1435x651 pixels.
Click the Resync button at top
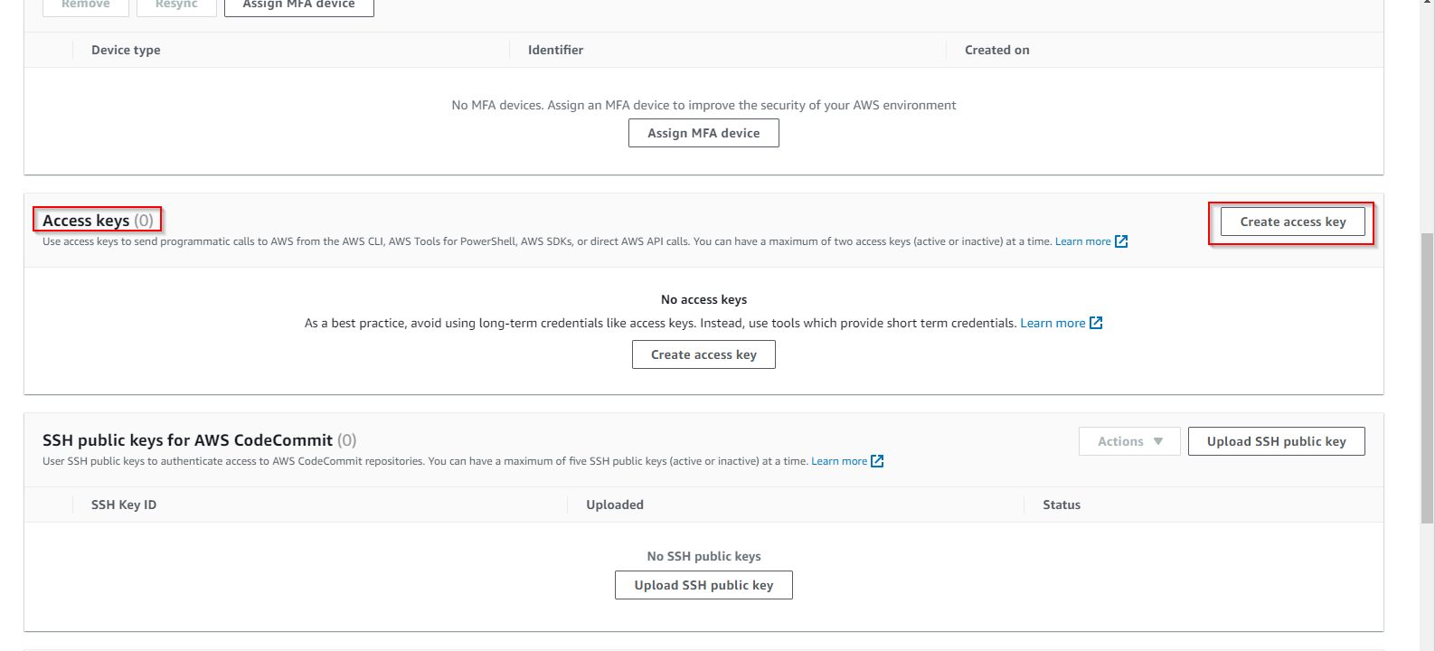[176, 5]
